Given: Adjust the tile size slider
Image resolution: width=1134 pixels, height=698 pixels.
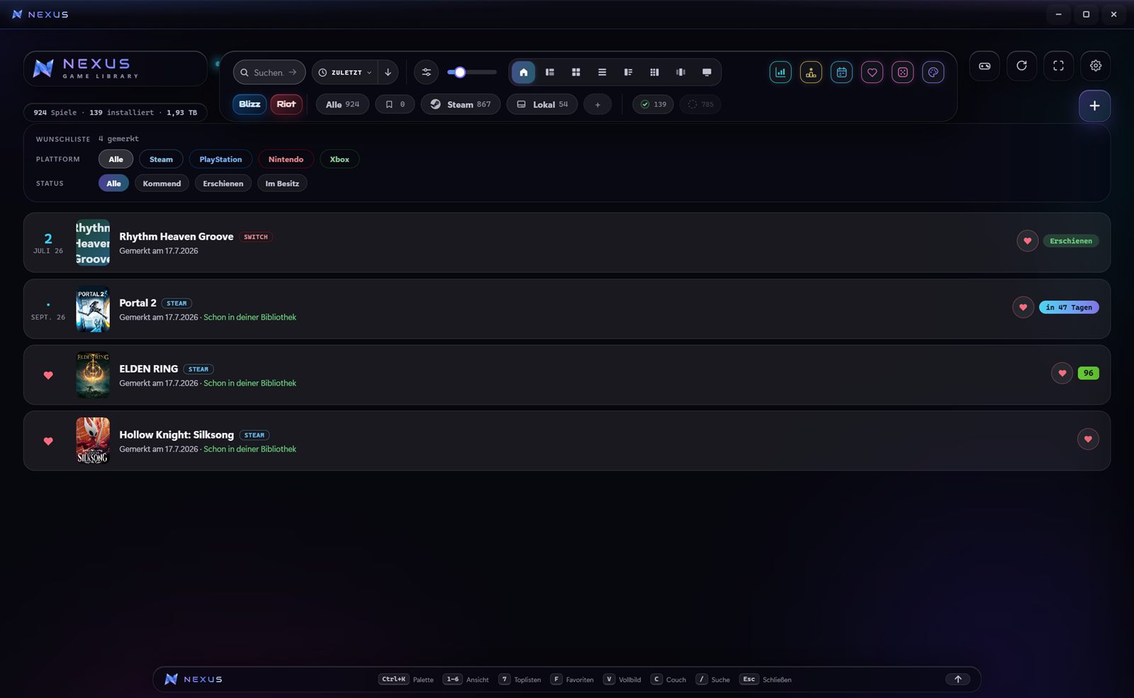Looking at the screenshot, I should [x=472, y=72].
